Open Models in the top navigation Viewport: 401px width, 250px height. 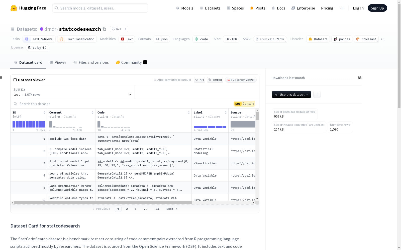click(185, 8)
